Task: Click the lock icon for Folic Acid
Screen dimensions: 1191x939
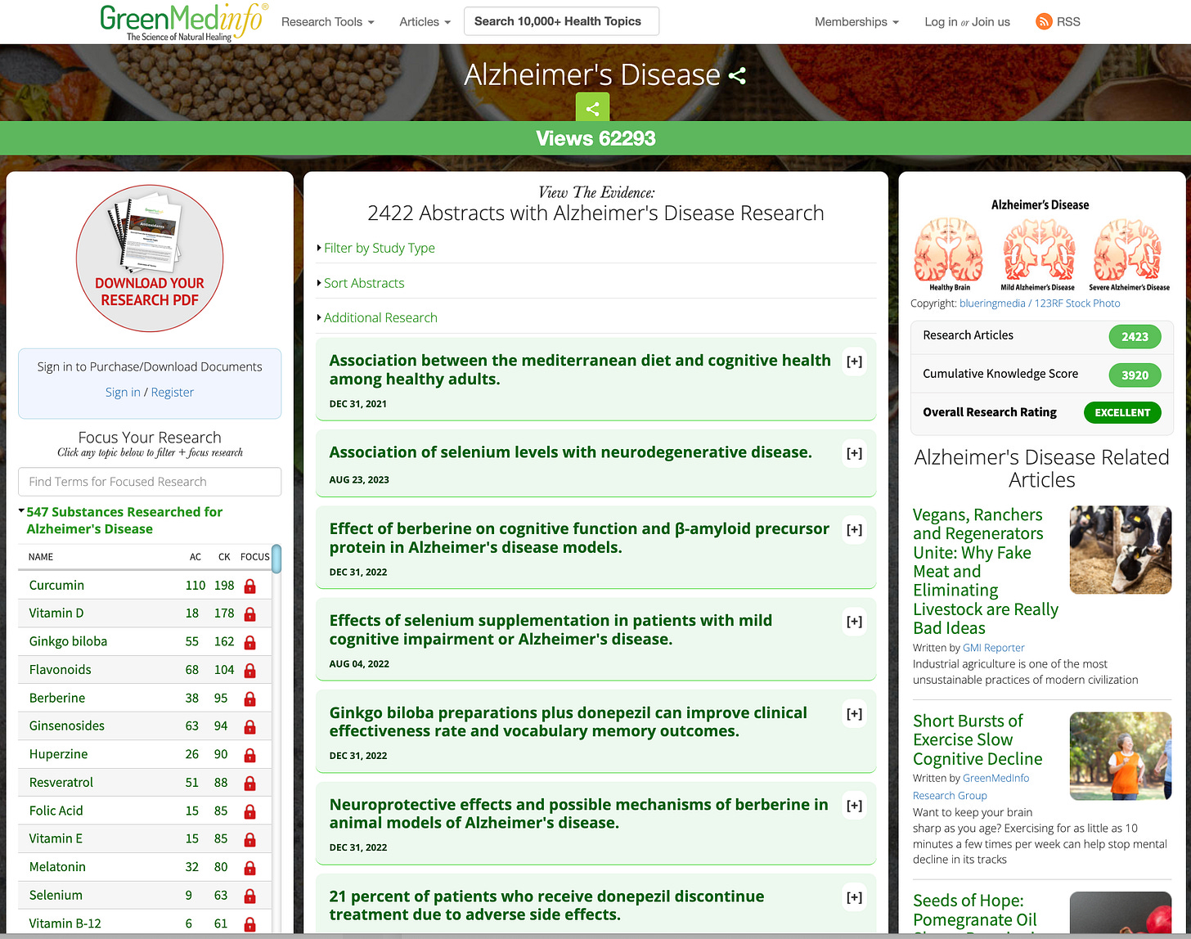Action: [250, 811]
